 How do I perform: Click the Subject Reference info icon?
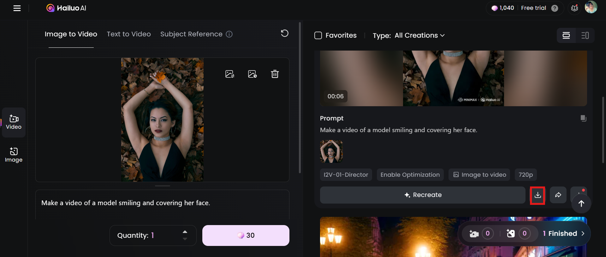(229, 34)
